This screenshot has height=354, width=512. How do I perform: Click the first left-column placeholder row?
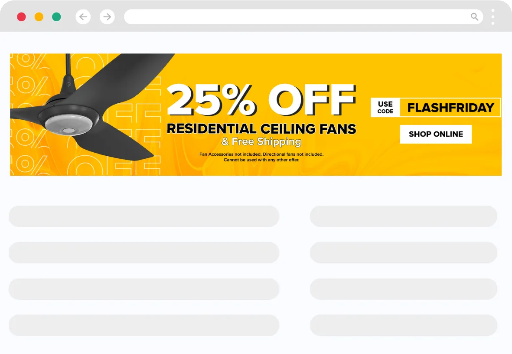pos(144,216)
